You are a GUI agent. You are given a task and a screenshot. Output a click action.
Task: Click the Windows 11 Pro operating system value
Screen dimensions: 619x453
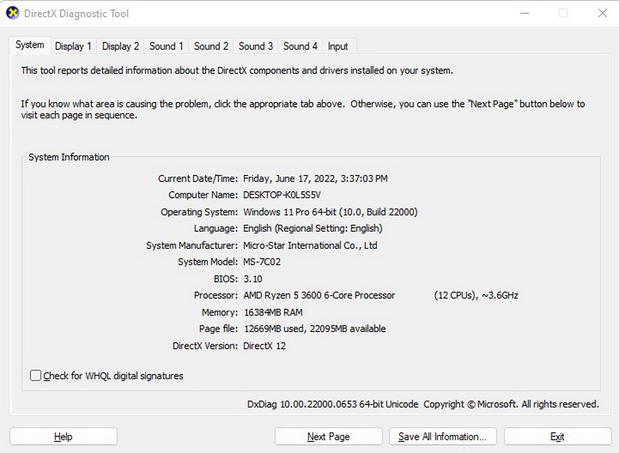click(x=330, y=212)
